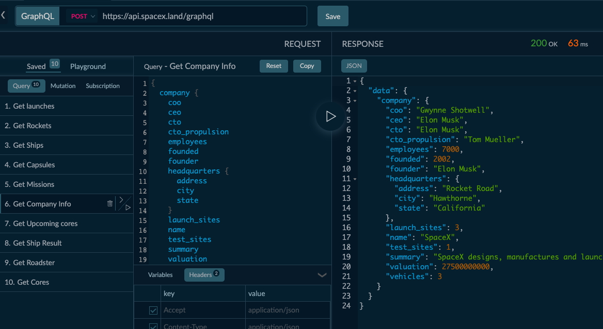Click "California" in the response
603x329 pixels.
459,208
